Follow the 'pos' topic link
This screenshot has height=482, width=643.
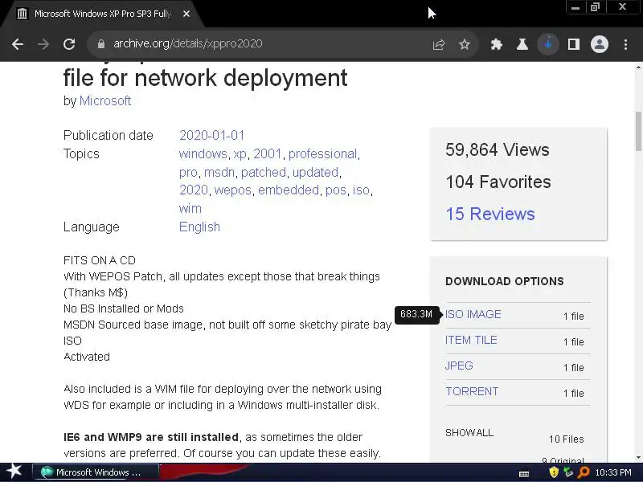[x=336, y=190]
